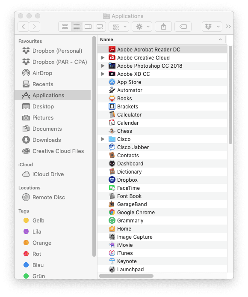Open Creative Cloud Files in sidebar
Screen dimensions: 248x297
click(x=53, y=151)
